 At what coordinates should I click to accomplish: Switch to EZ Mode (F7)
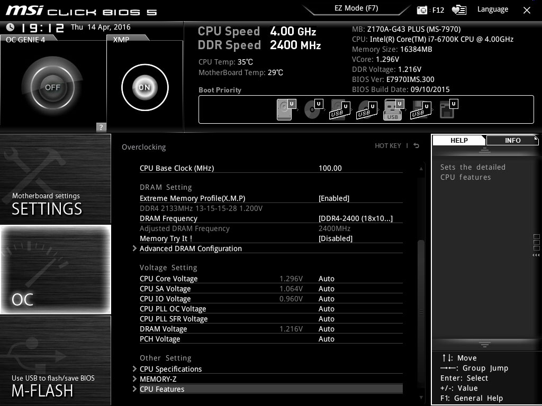[x=356, y=8]
